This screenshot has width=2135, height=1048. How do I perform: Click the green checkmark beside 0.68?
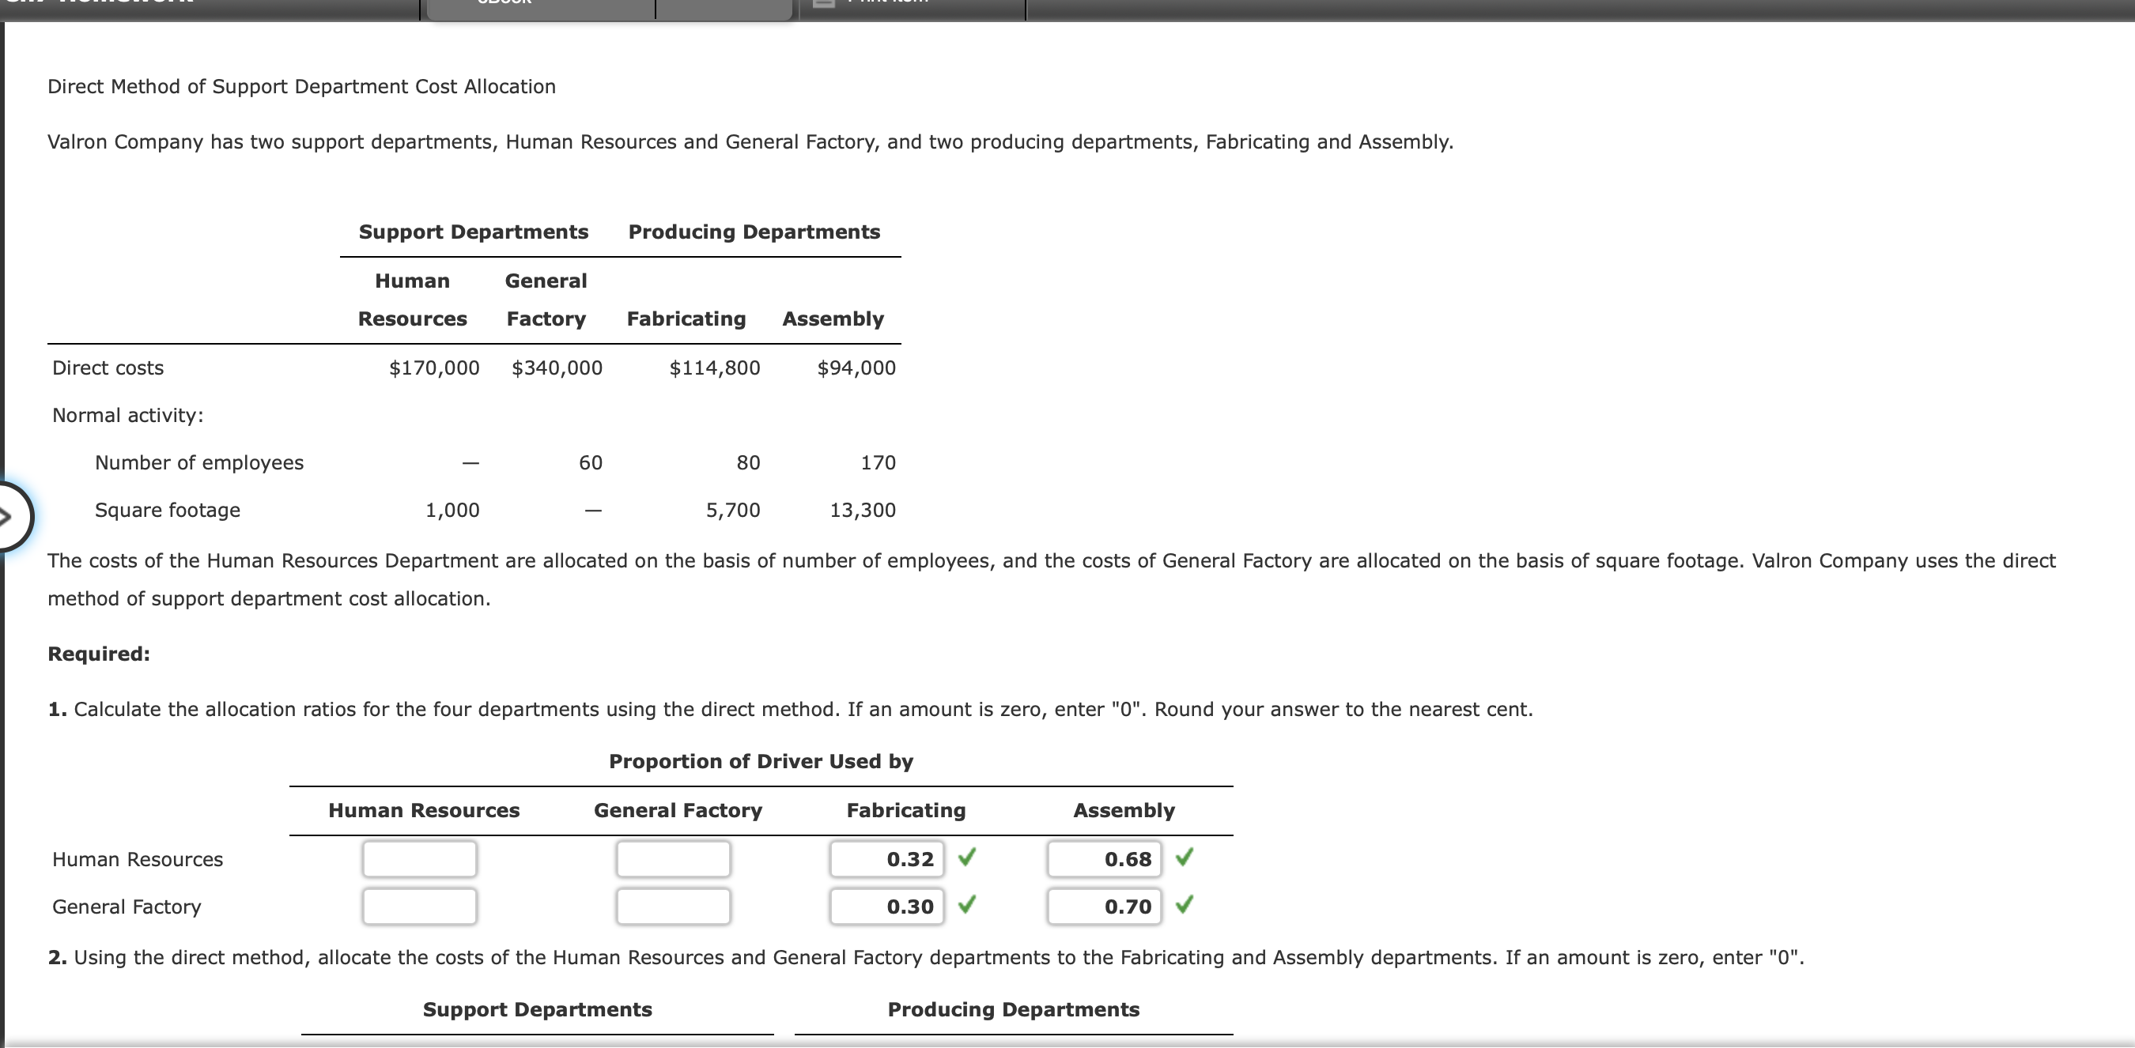pyautogui.click(x=1185, y=859)
